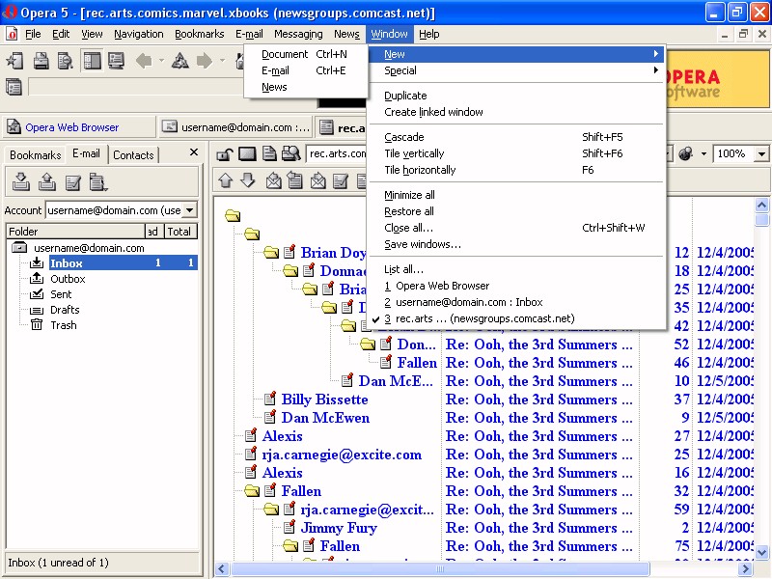Click the Send Mail icon in E-mail panel

(x=46, y=181)
